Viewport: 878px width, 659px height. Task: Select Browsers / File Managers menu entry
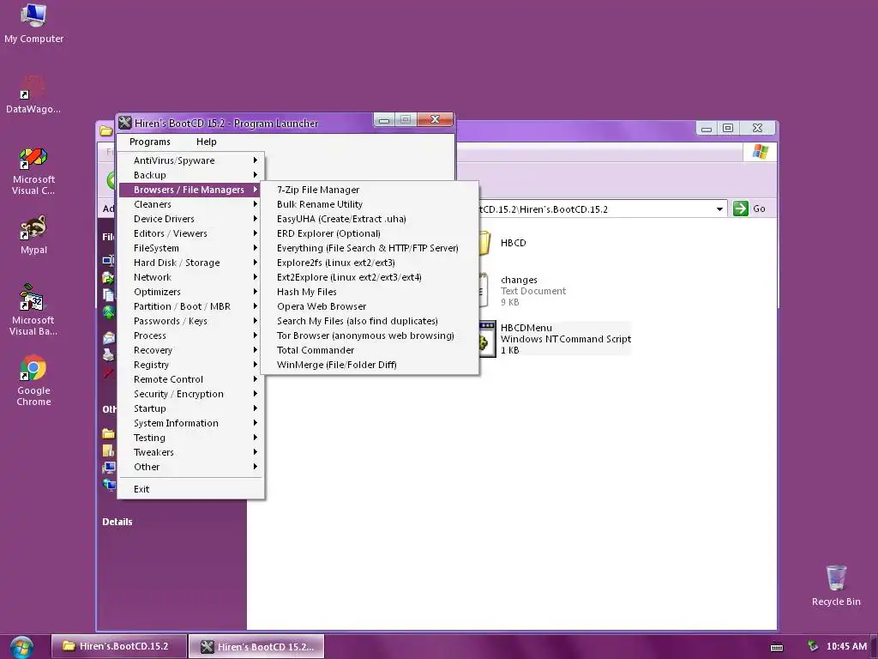coord(190,190)
